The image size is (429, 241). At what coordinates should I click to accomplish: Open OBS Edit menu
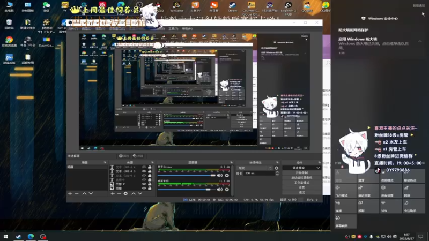(86, 29)
